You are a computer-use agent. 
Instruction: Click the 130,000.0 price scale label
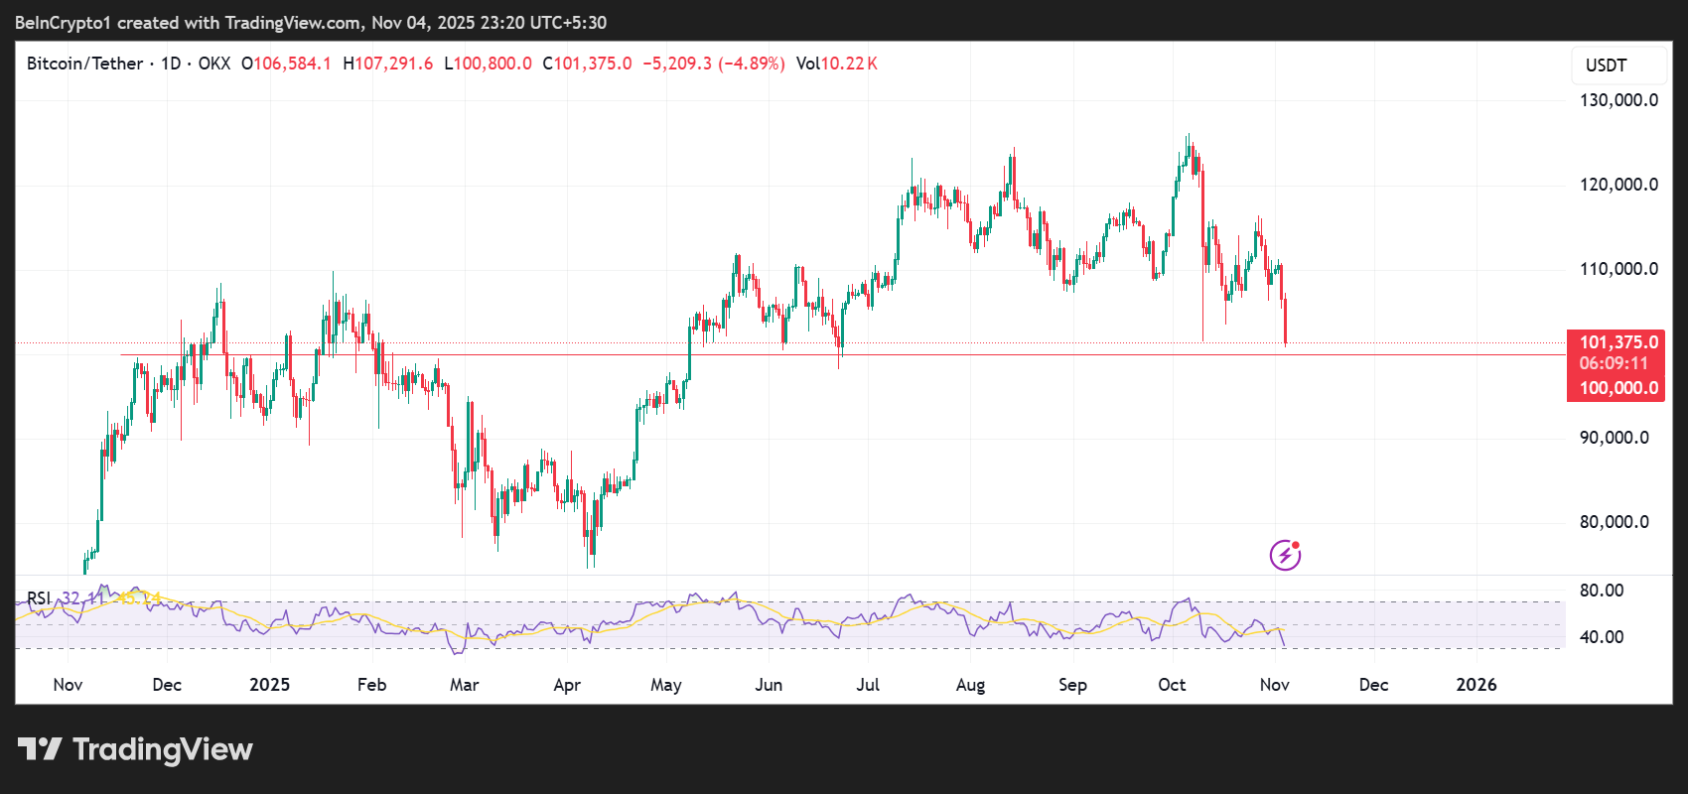pyautogui.click(x=1618, y=100)
